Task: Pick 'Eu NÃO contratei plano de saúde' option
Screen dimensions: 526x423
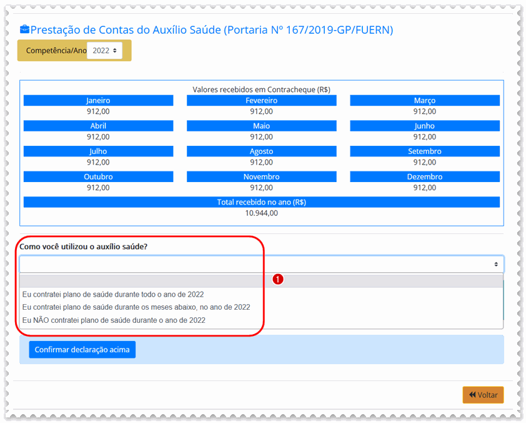Action: point(114,320)
